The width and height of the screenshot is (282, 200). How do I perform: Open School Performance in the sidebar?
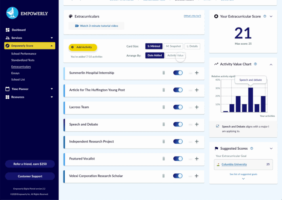tap(24, 54)
